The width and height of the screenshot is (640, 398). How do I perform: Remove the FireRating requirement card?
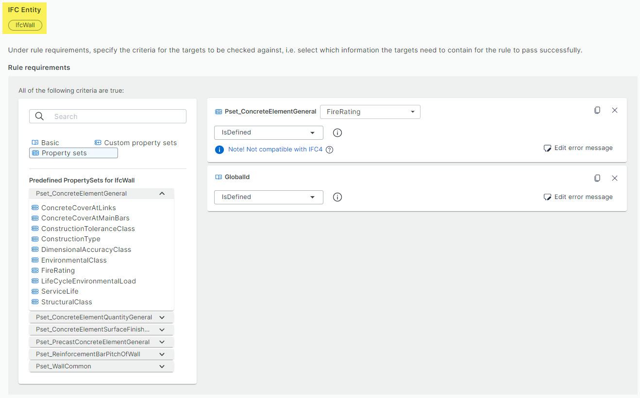(x=615, y=110)
